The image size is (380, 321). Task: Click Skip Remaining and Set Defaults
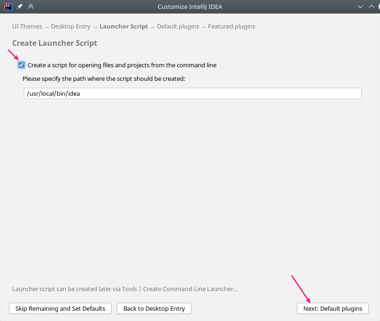(60, 308)
